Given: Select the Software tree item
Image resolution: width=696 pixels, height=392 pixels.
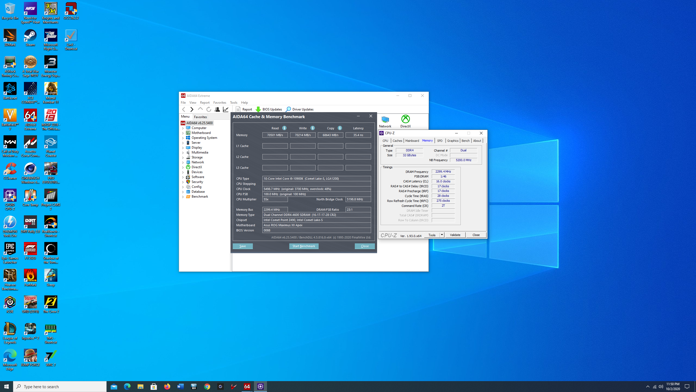Looking at the screenshot, I should click(x=198, y=177).
